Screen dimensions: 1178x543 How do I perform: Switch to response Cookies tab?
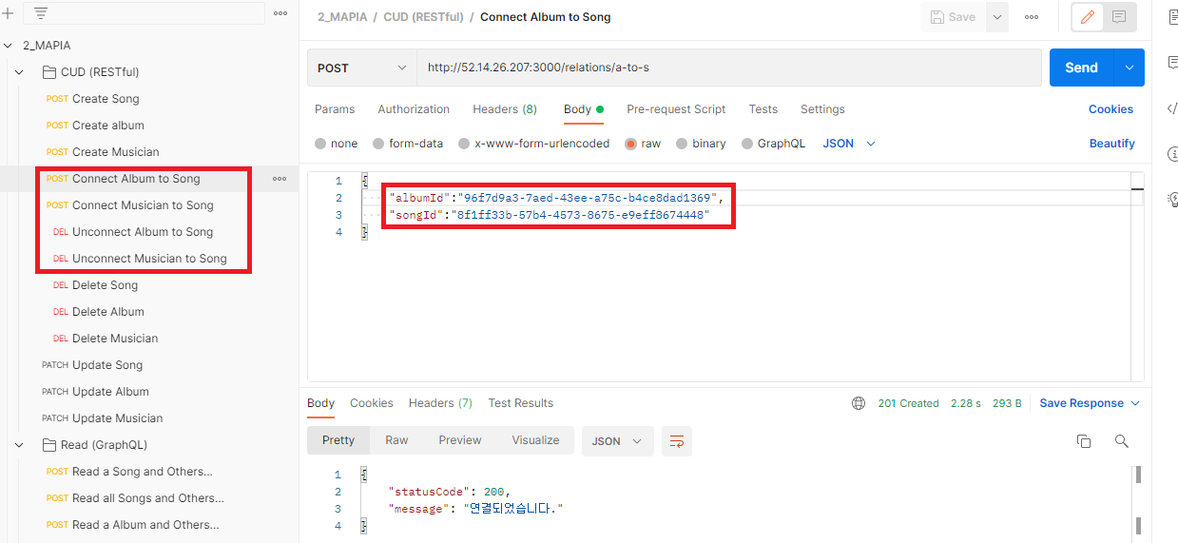[x=372, y=403]
